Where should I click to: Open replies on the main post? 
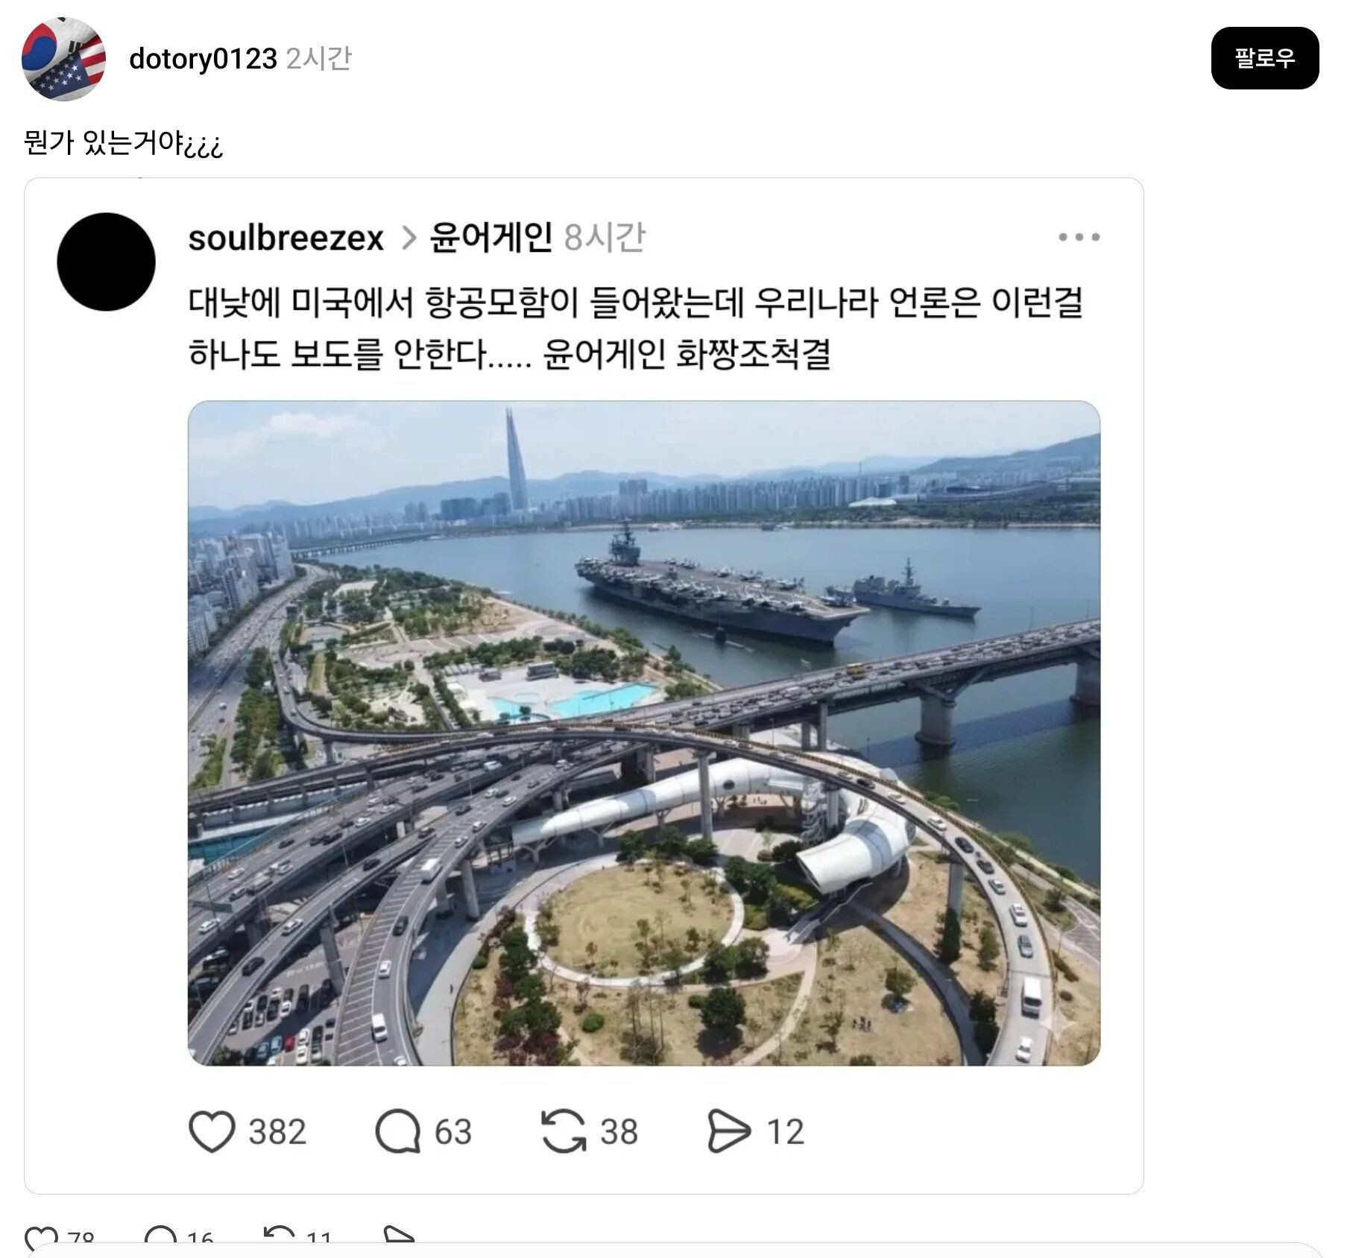pyautogui.click(x=160, y=1238)
